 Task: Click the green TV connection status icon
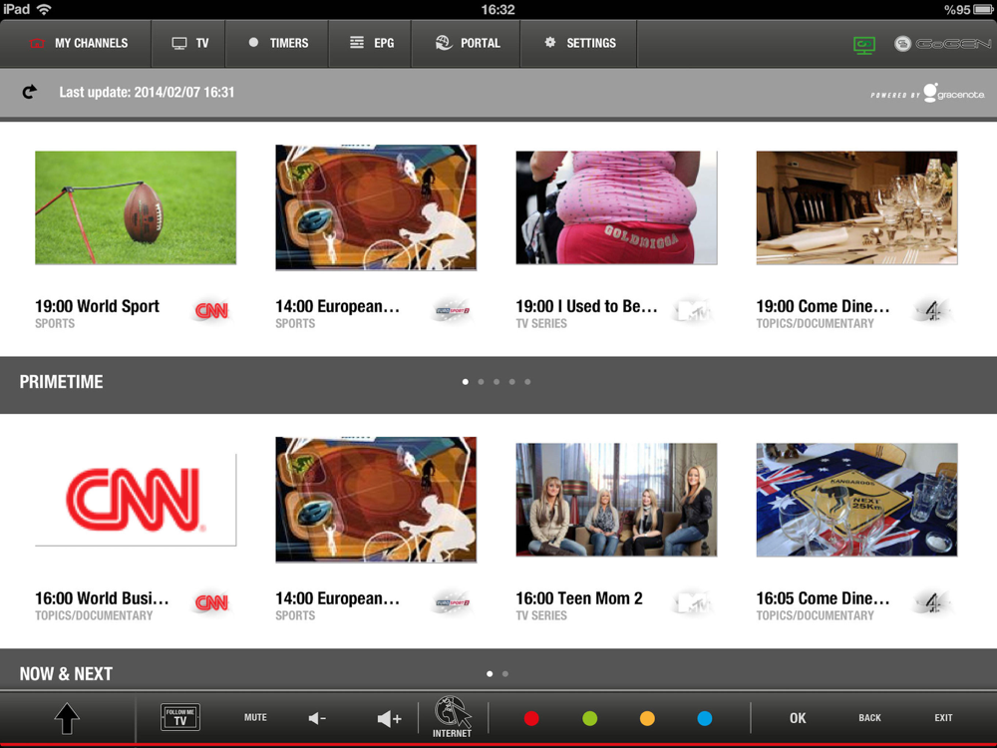[864, 45]
